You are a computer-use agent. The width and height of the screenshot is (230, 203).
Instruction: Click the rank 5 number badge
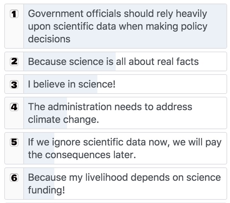click(14, 142)
